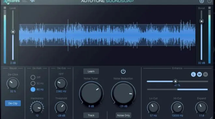Select the De-Hum Off radio button
The width and height of the screenshot is (215, 119).
pos(33,77)
